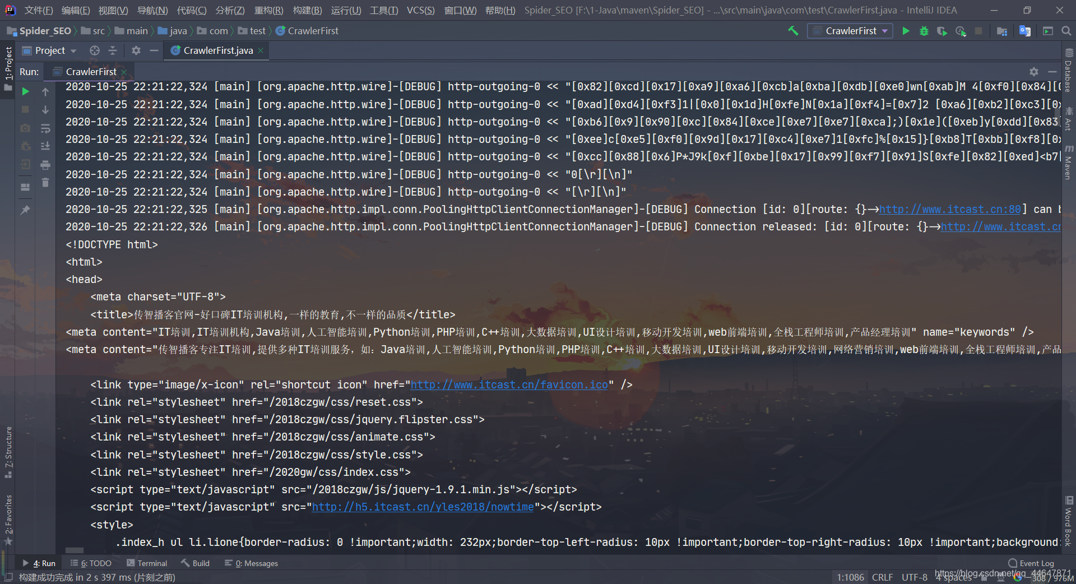Click the CrawlerFirst class breadcrumb
The image size is (1076, 584).
pos(307,31)
